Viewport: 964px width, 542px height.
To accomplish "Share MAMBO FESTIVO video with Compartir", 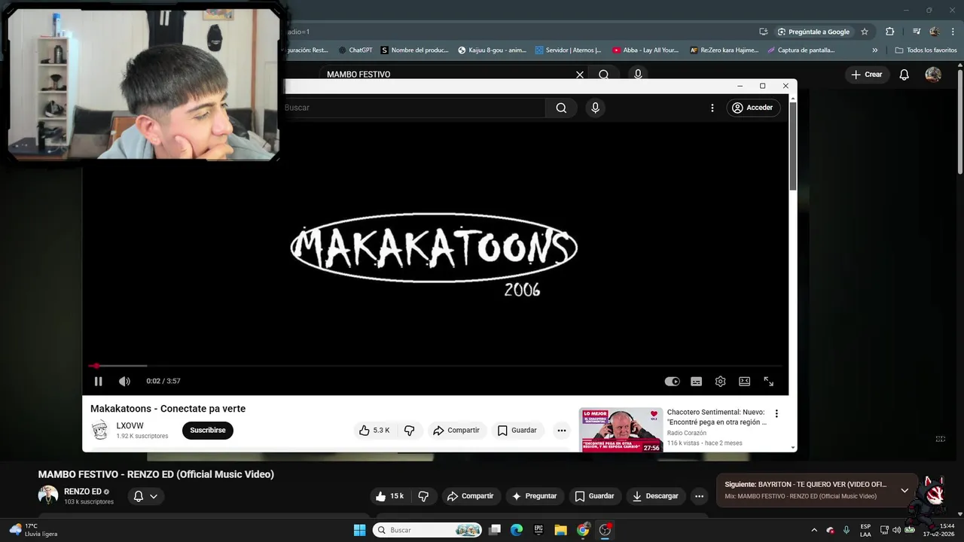I will [x=471, y=496].
